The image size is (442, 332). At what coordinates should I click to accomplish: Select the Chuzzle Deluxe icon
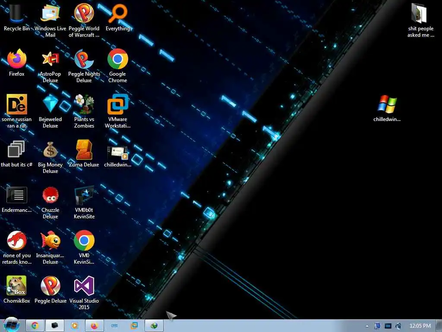pos(50,203)
